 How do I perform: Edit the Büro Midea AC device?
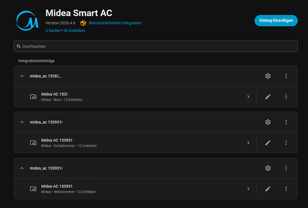pyautogui.click(x=268, y=96)
